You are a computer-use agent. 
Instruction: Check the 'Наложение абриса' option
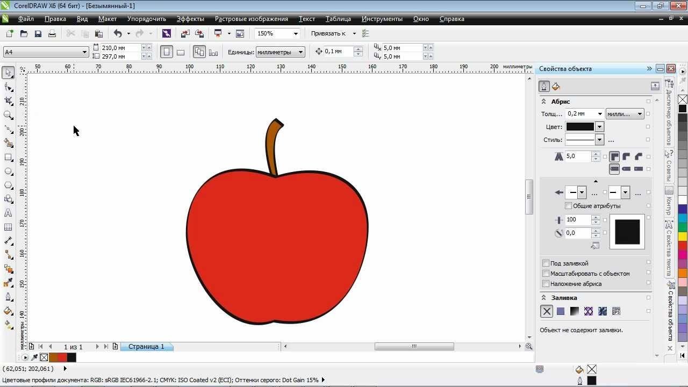pos(546,284)
